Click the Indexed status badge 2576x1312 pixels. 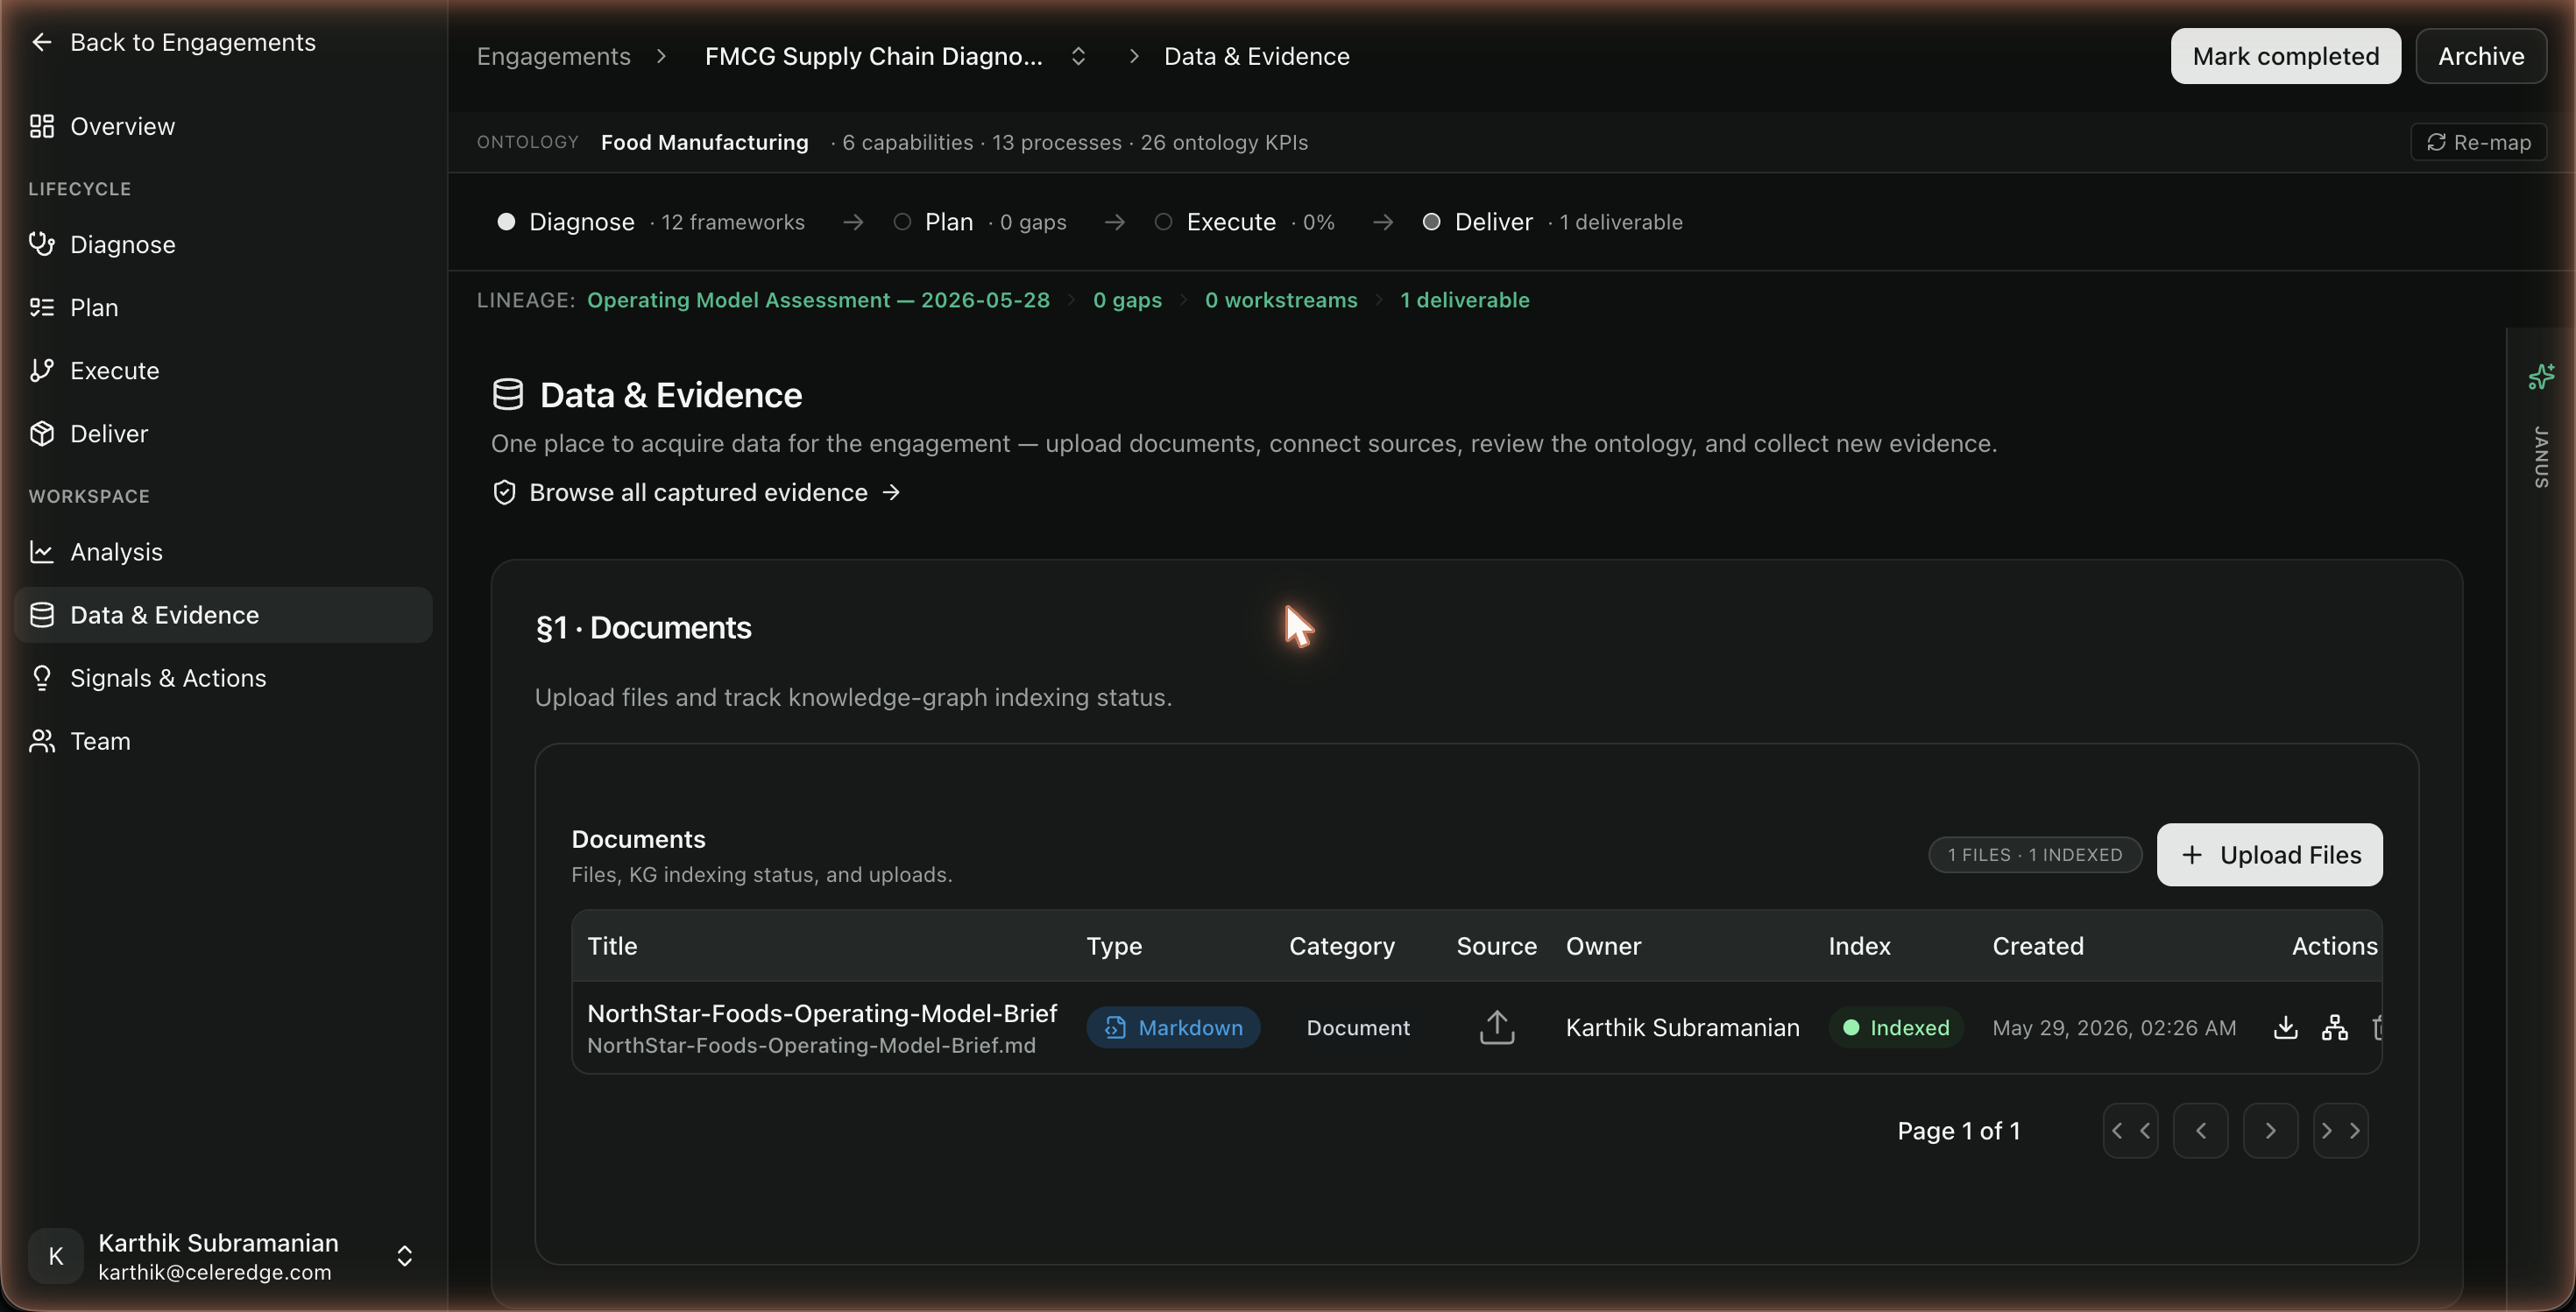coord(1895,1027)
